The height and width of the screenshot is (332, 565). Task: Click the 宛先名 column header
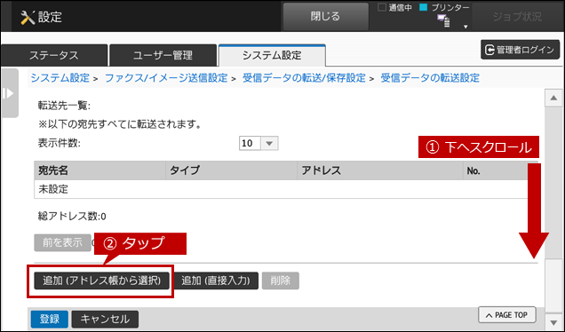pyautogui.click(x=99, y=170)
